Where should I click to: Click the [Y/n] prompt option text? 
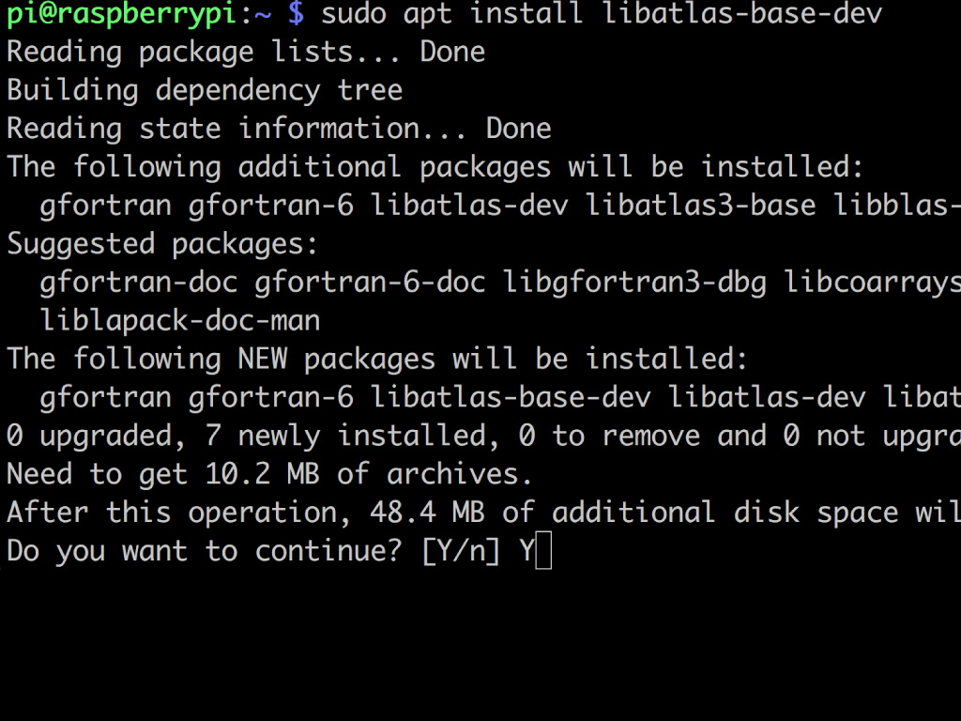click(x=462, y=550)
